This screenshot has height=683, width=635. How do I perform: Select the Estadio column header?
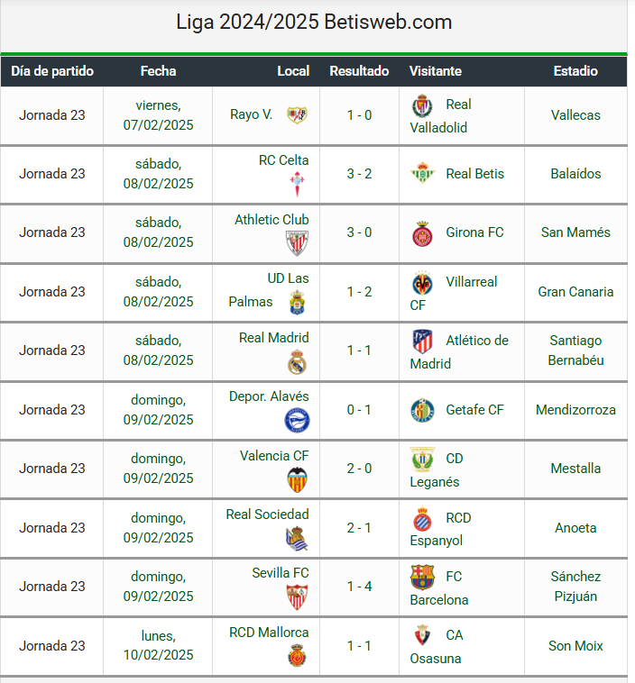[575, 71]
